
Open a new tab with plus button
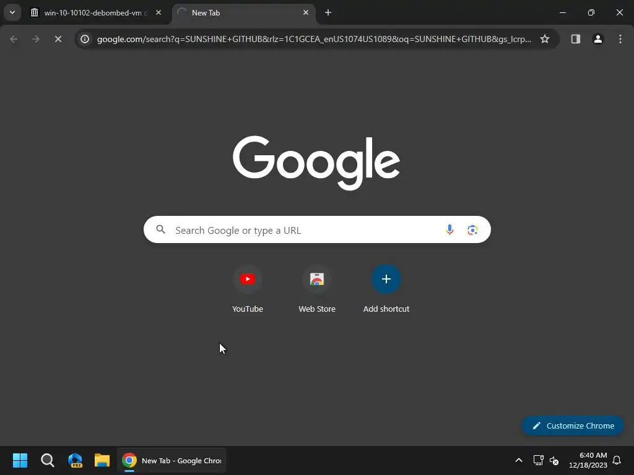click(x=328, y=12)
